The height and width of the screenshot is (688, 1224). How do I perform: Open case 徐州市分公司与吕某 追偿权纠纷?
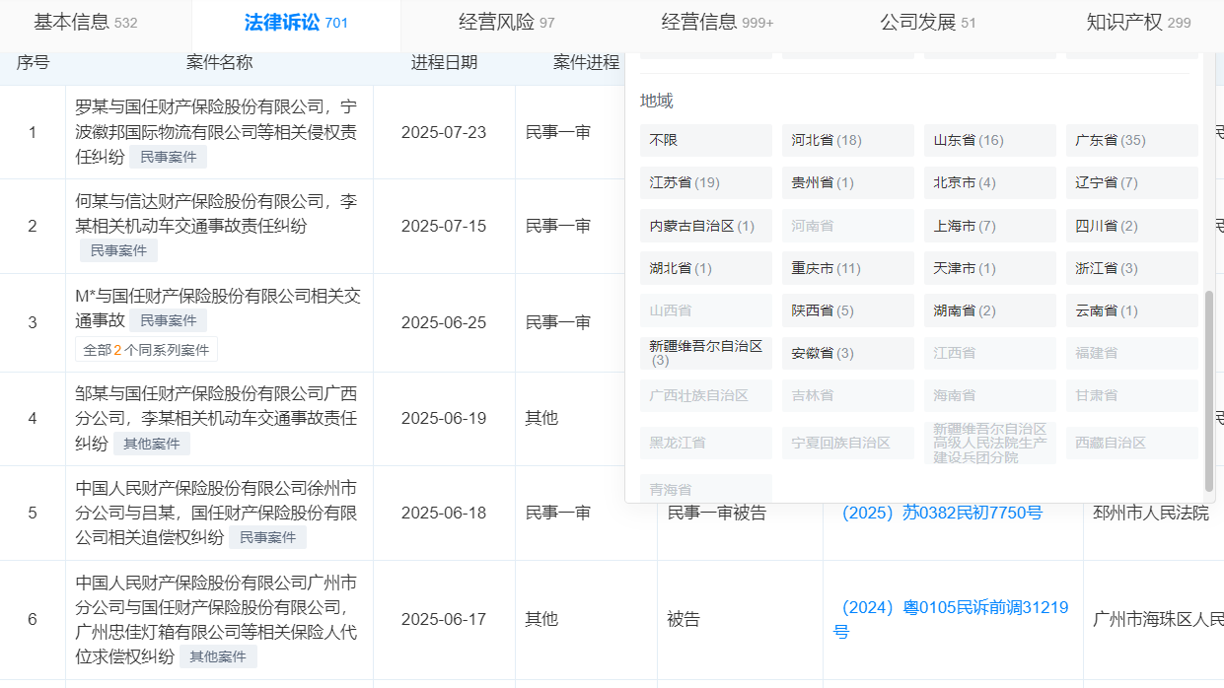(x=217, y=513)
